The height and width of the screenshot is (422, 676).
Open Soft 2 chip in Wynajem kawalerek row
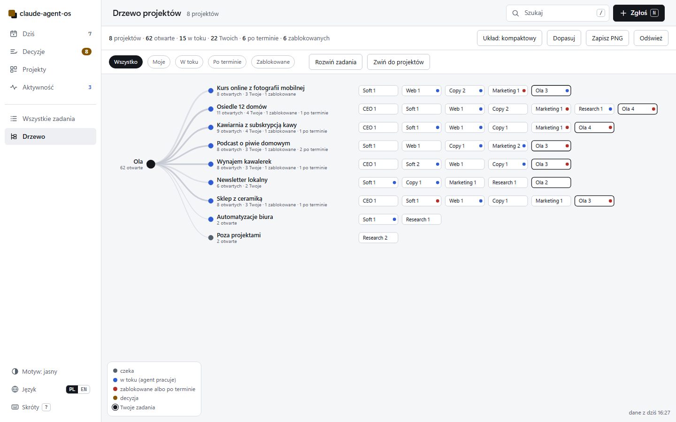pyautogui.click(x=422, y=164)
